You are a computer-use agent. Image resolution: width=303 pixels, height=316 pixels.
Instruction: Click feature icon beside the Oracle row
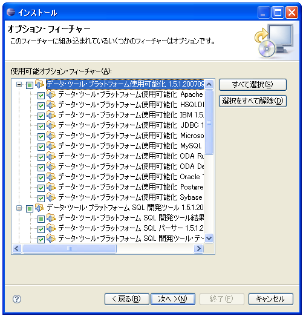[x=51, y=177]
